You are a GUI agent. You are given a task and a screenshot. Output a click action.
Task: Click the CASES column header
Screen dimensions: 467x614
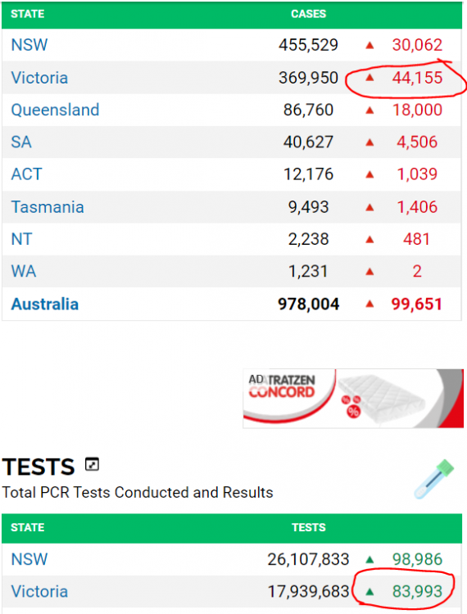tap(308, 14)
